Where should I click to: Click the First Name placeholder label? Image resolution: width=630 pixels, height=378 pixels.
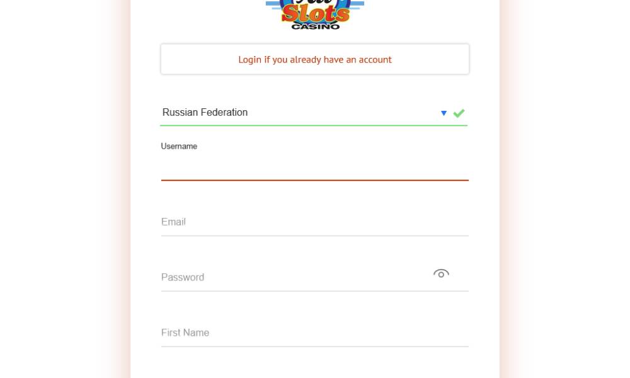(185, 333)
